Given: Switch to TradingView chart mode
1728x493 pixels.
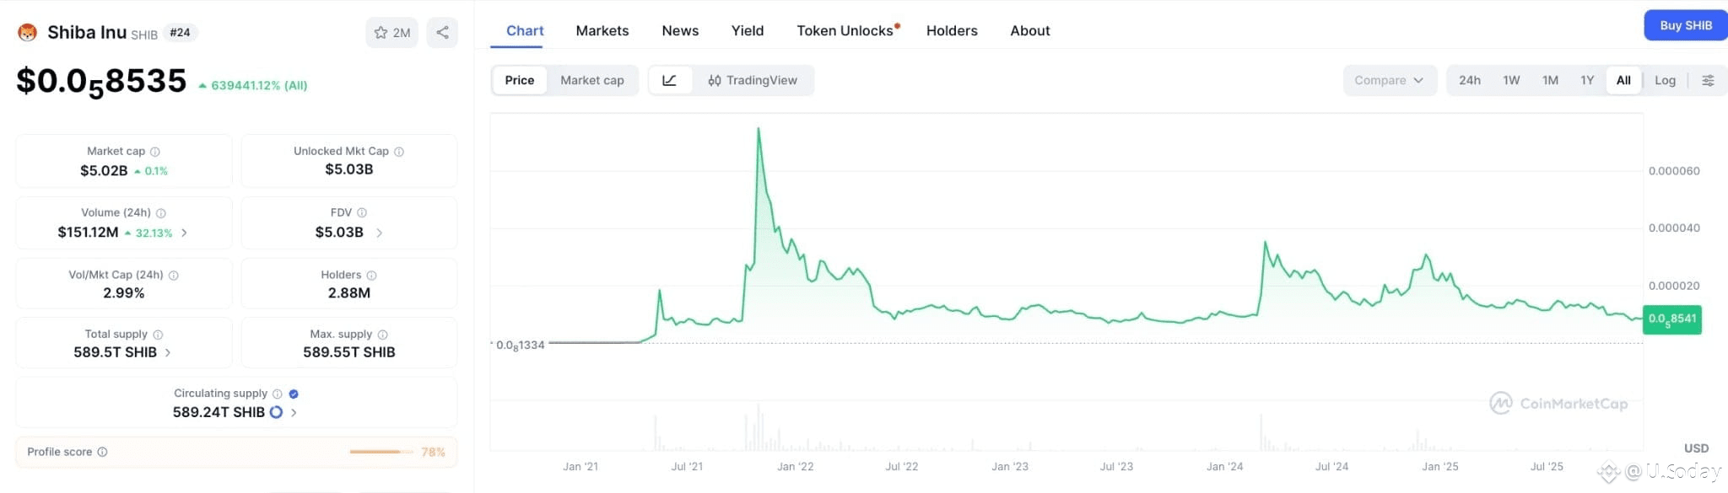Looking at the screenshot, I should (x=753, y=80).
